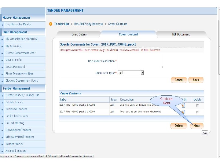Click the Next button
This screenshot has width=220, height=165.
(196, 126)
